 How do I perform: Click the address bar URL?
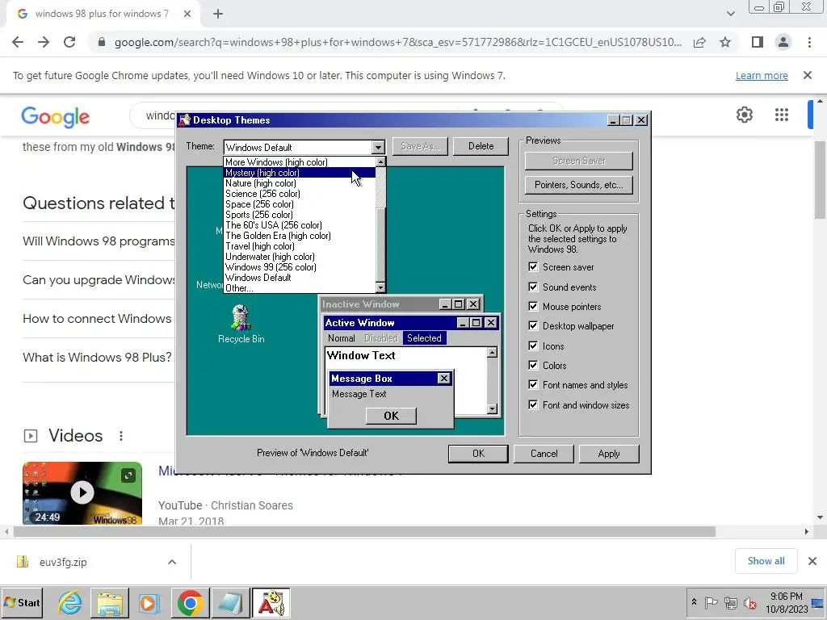coord(398,42)
